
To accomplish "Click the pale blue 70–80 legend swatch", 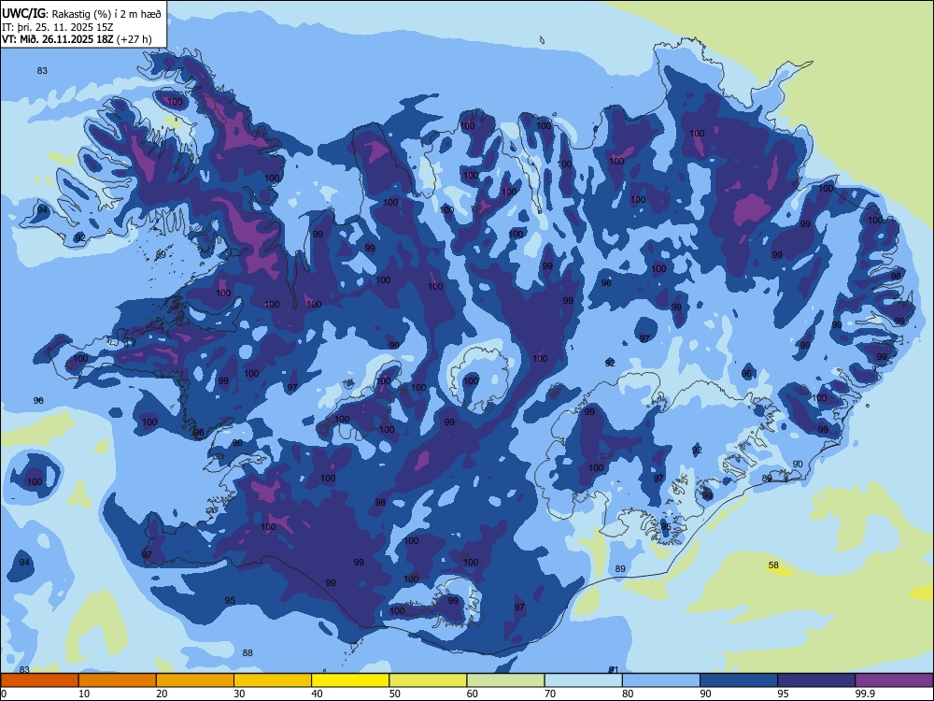I will coord(584,680).
